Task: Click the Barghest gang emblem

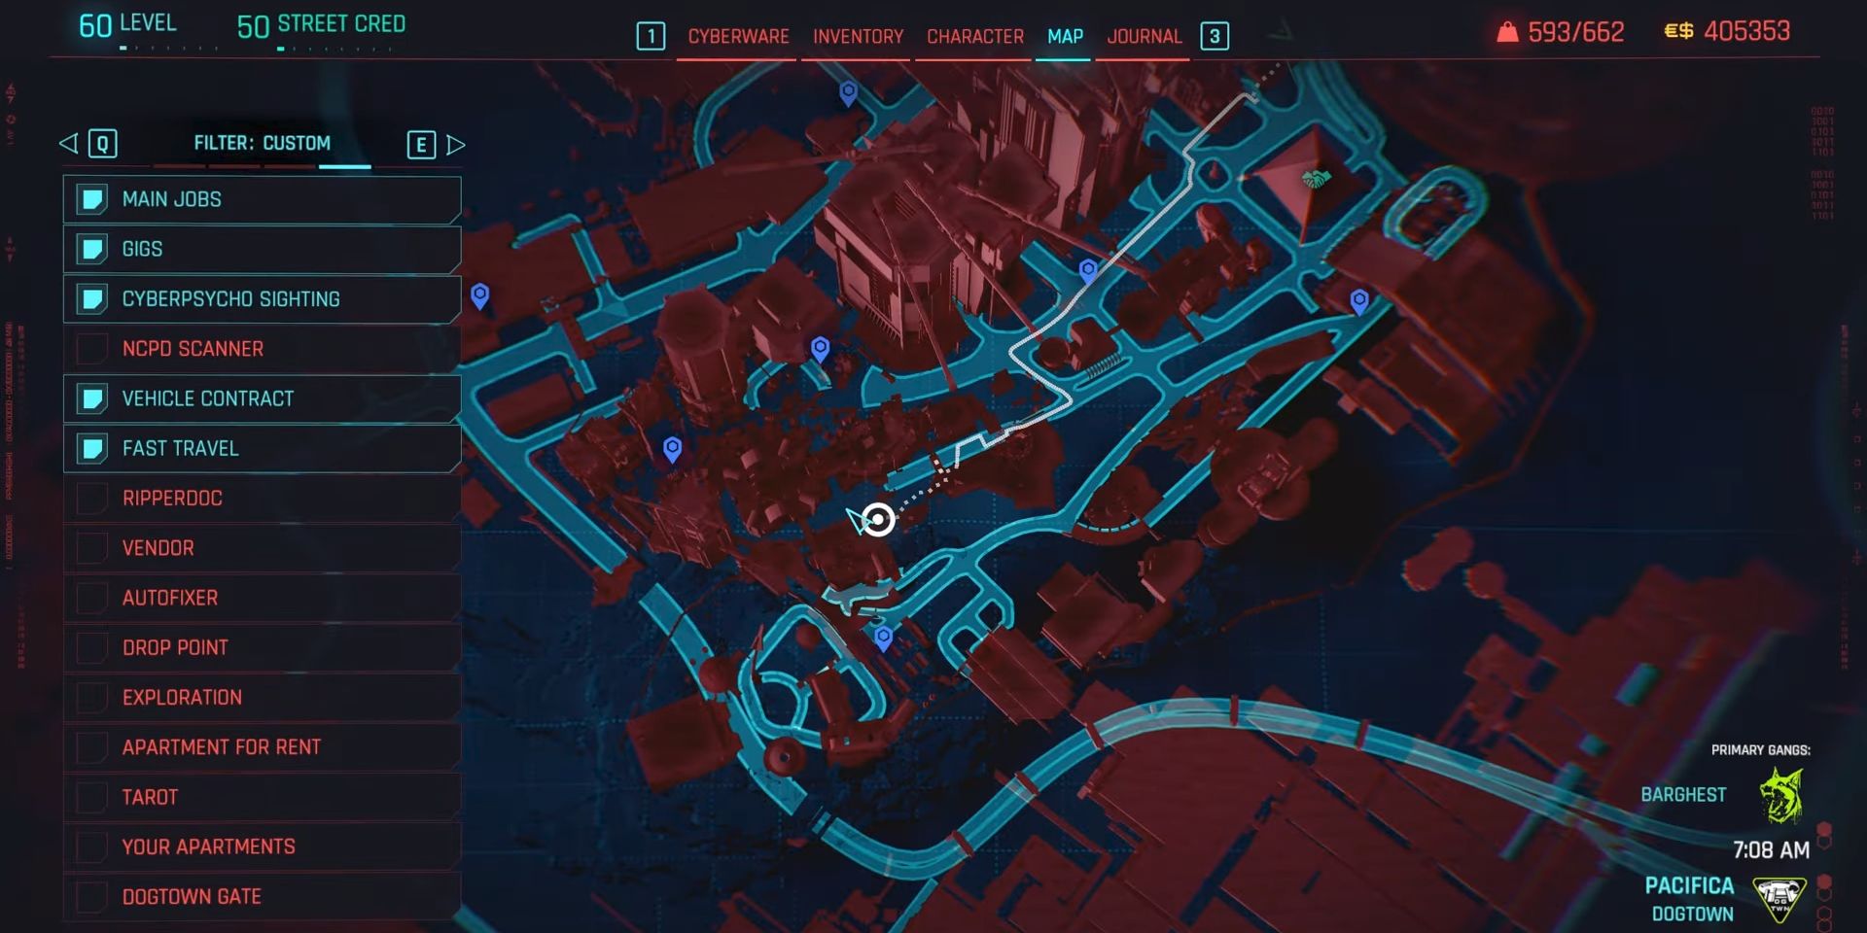Action: 1781,794
